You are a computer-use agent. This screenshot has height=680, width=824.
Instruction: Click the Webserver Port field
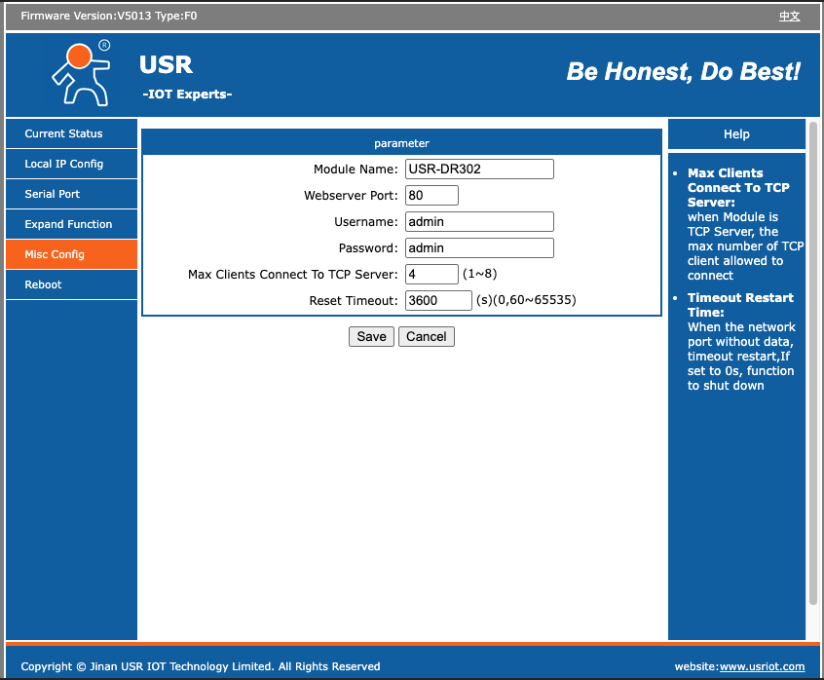431,196
